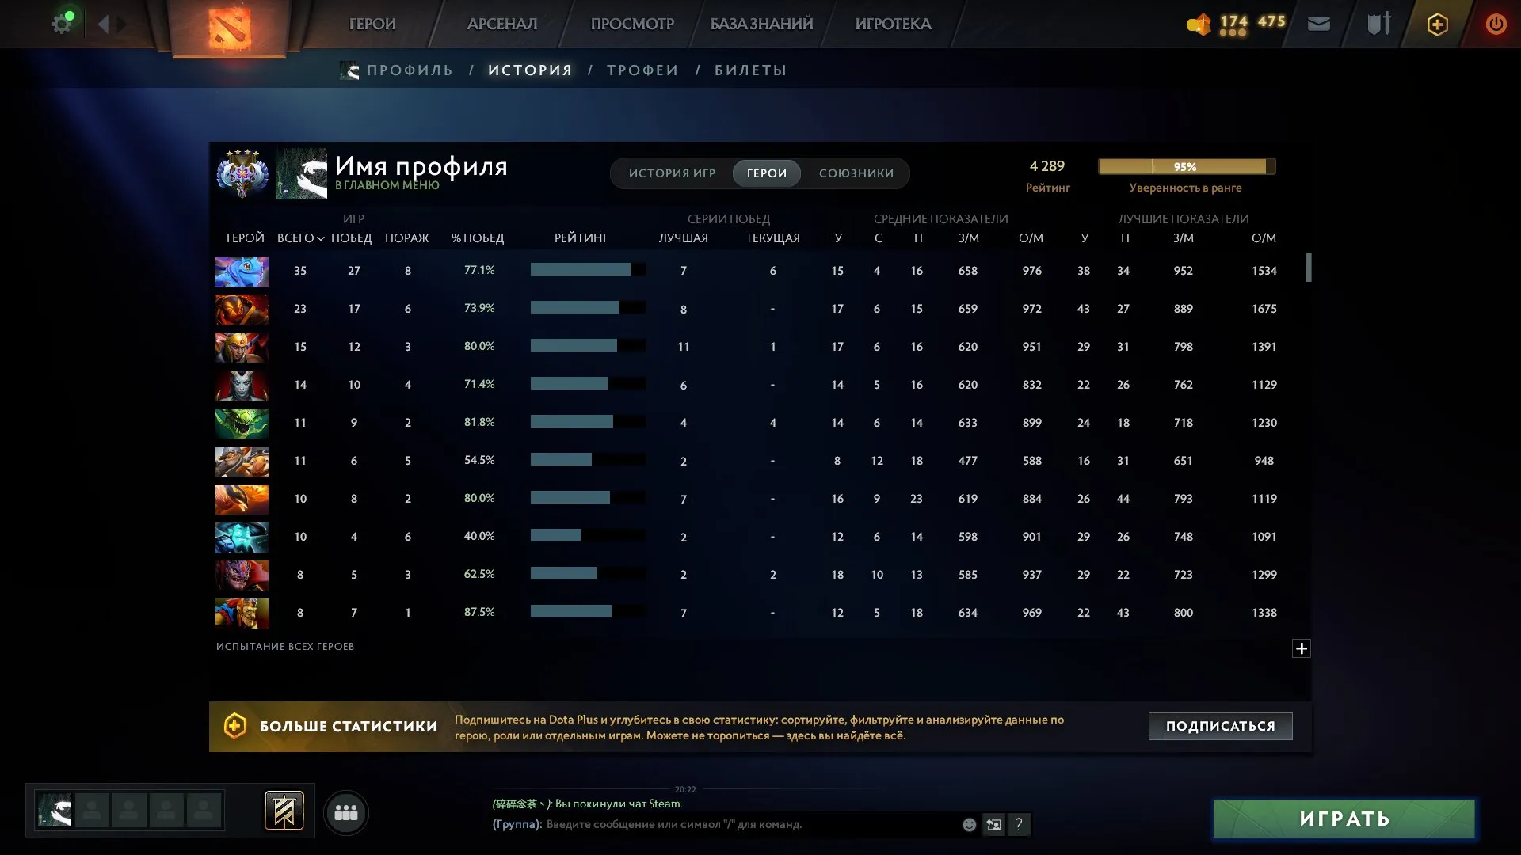Click the forward navigation arrow

121,24
